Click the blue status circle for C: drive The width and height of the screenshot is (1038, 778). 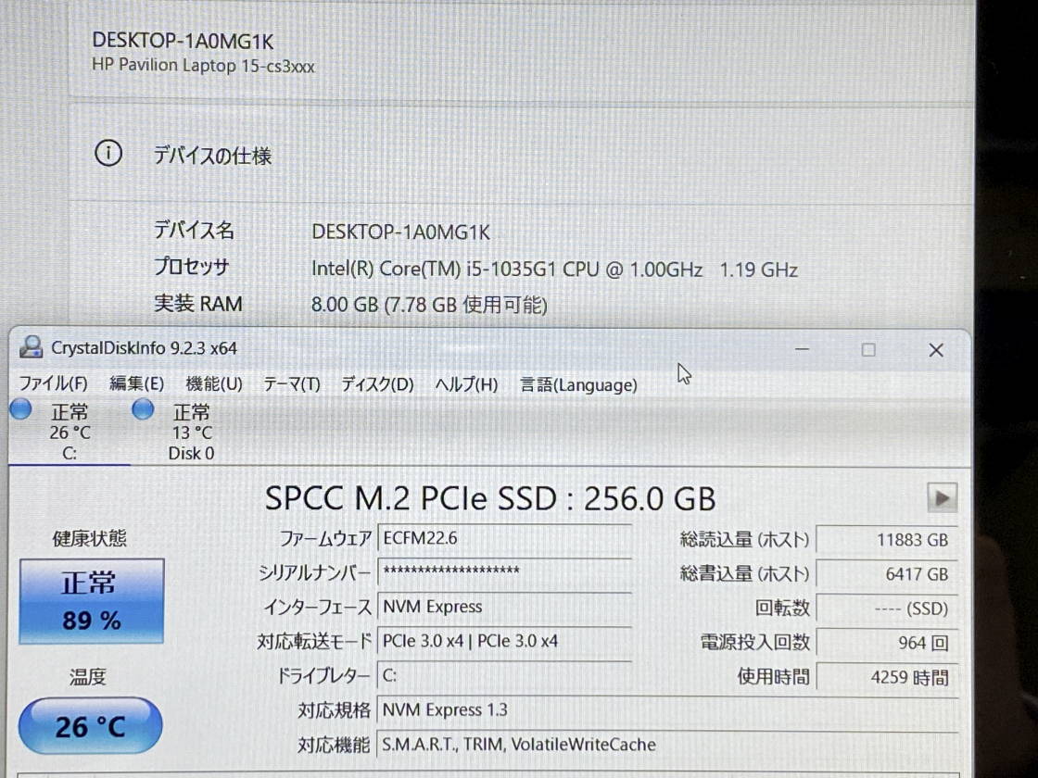20,410
